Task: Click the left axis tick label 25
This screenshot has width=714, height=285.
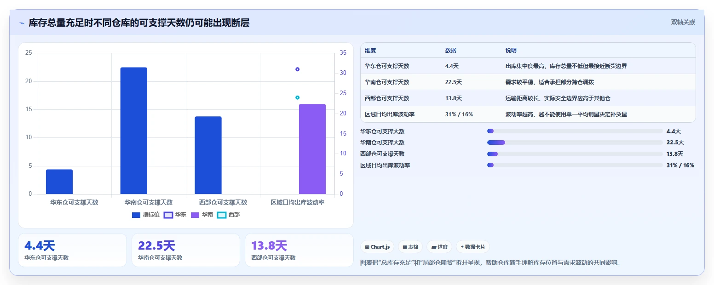Action: (29, 53)
